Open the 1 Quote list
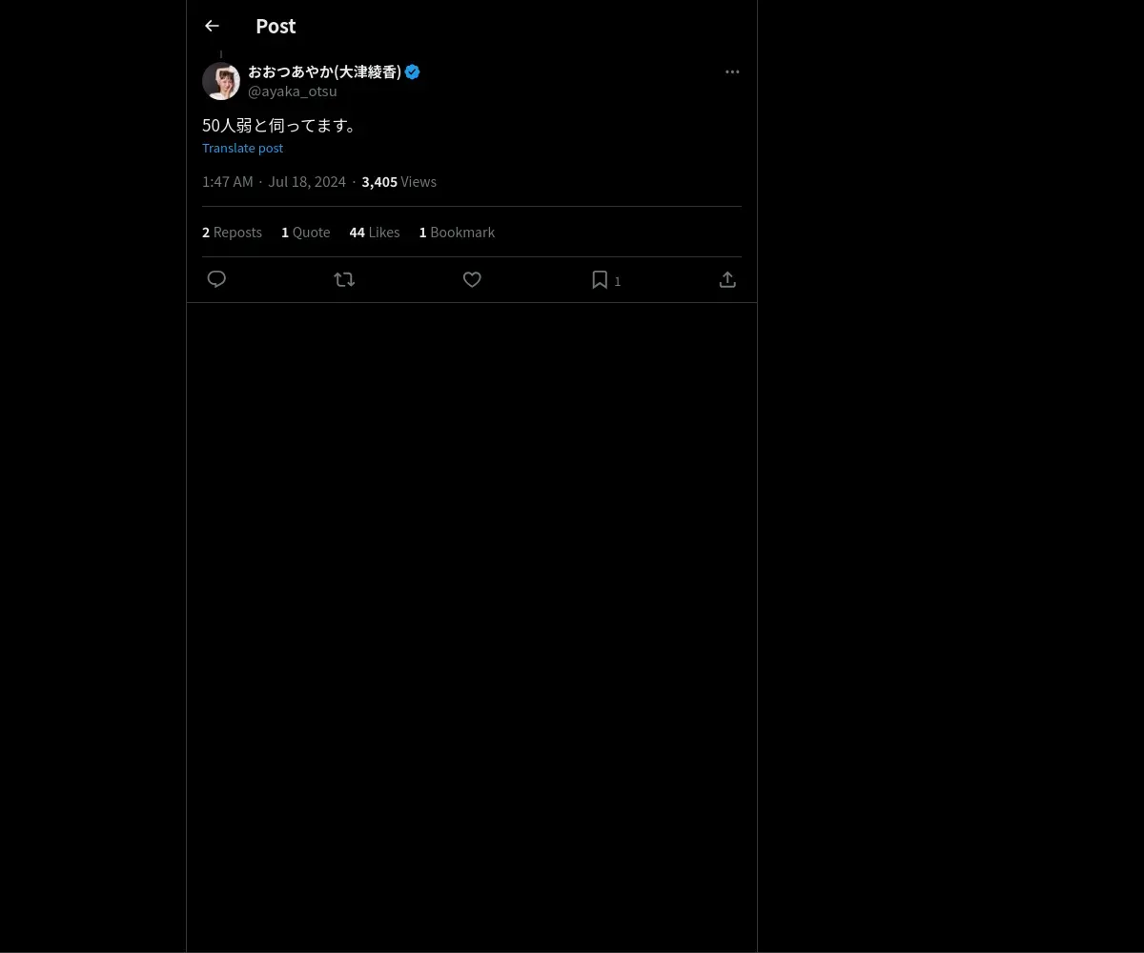Screen dimensions: 1144x953 click(305, 233)
